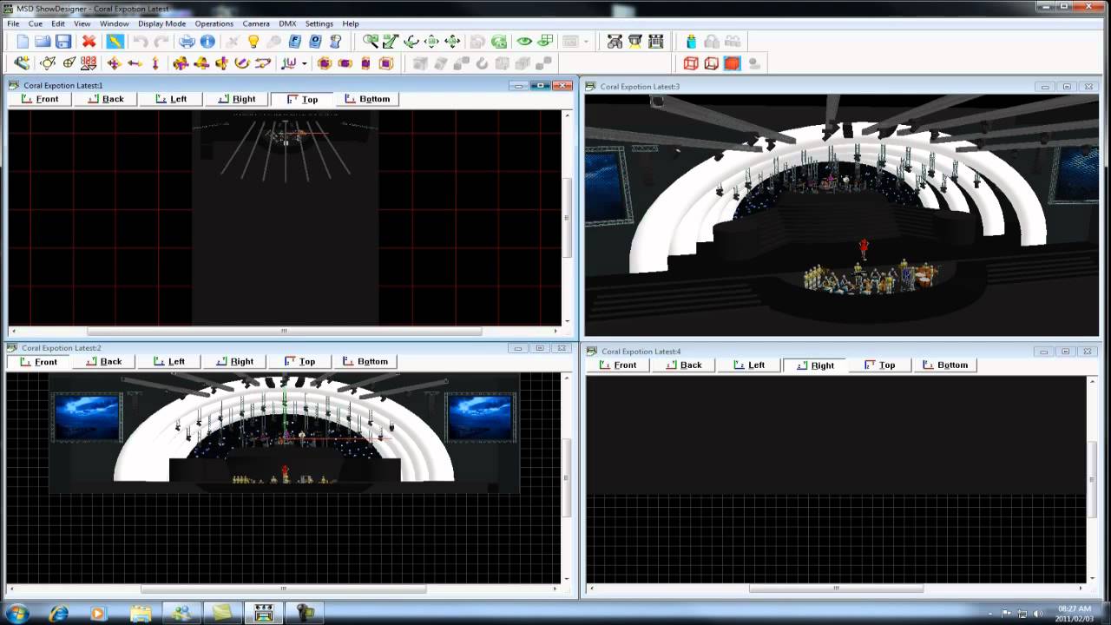The height and width of the screenshot is (625, 1111).
Task: Click the red numbers grid icon in the second toolbar
Action: coord(89,63)
